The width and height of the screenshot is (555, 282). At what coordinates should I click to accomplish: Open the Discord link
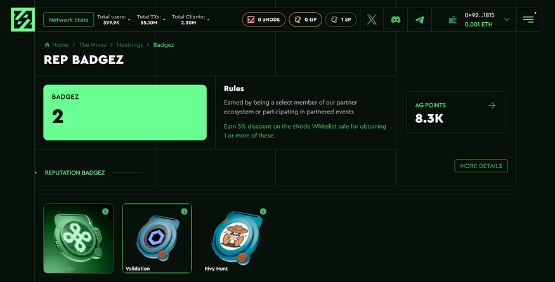click(x=396, y=20)
